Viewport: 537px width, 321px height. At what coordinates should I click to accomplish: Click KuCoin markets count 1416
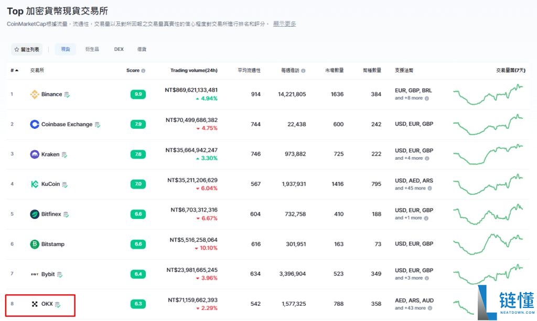pyautogui.click(x=337, y=184)
